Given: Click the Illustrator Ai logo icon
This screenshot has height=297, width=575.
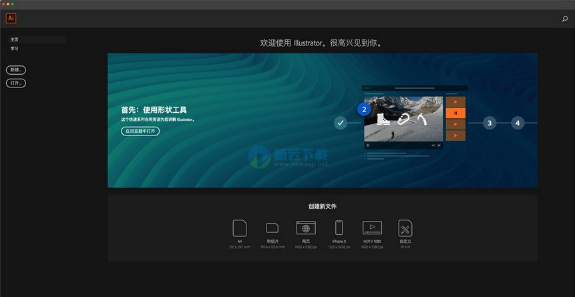Looking at the screenshot, I should [11, 18].
